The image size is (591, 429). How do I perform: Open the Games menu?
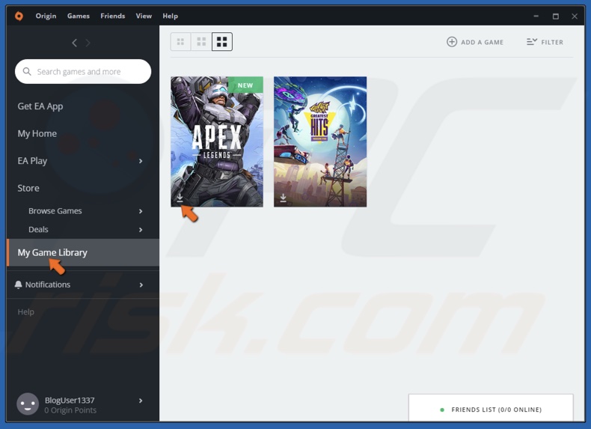pyautogui.click(x=79, y=16)
